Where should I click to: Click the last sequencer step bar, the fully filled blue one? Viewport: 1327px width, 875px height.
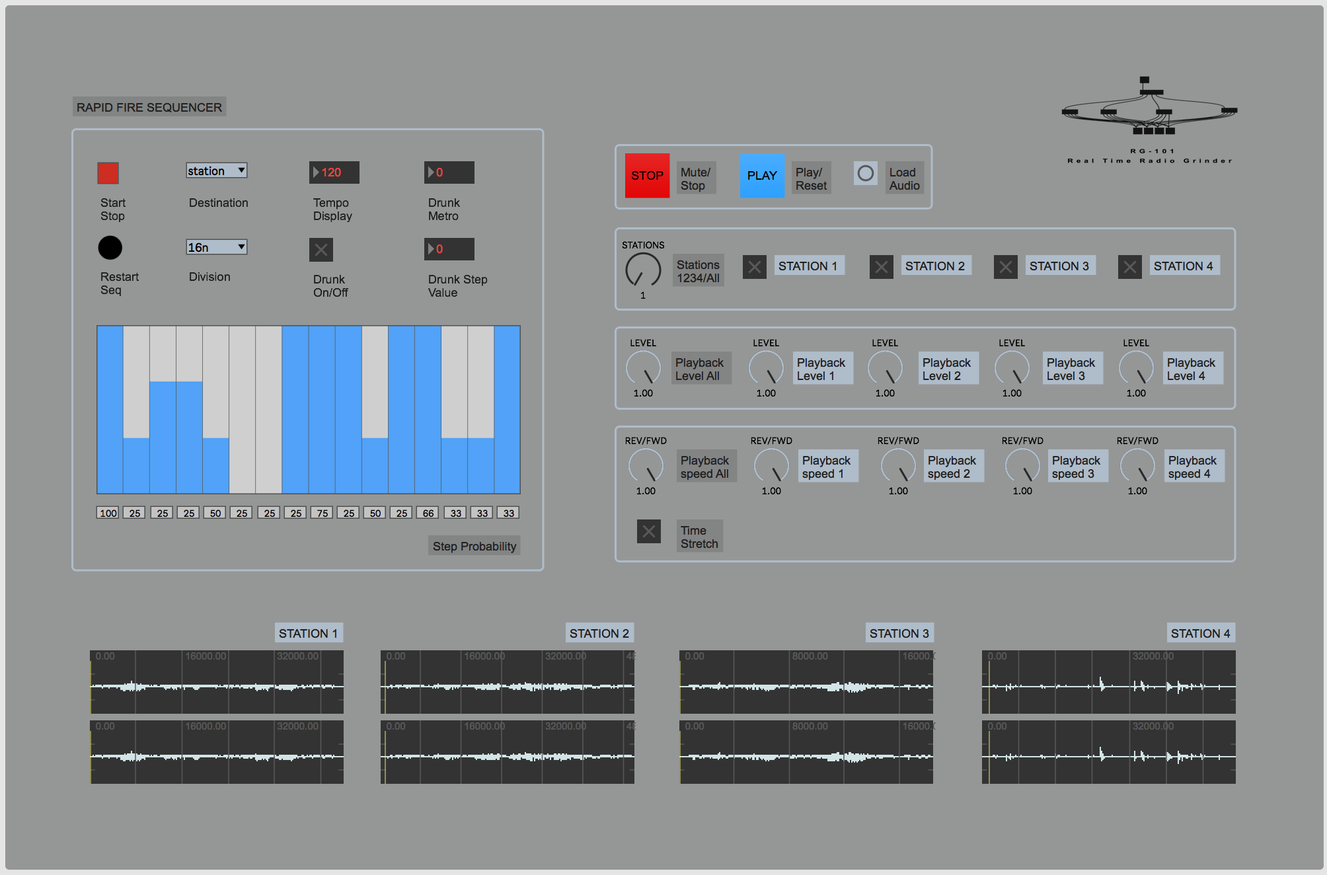tap(507, 410)
